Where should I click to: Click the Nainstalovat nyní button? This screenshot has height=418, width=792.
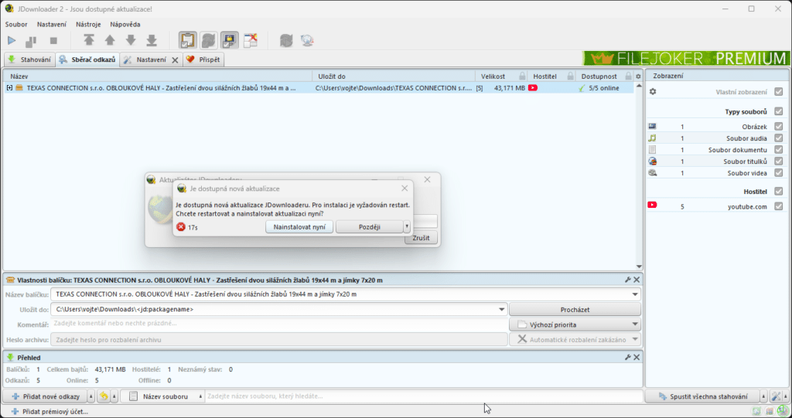299,227
